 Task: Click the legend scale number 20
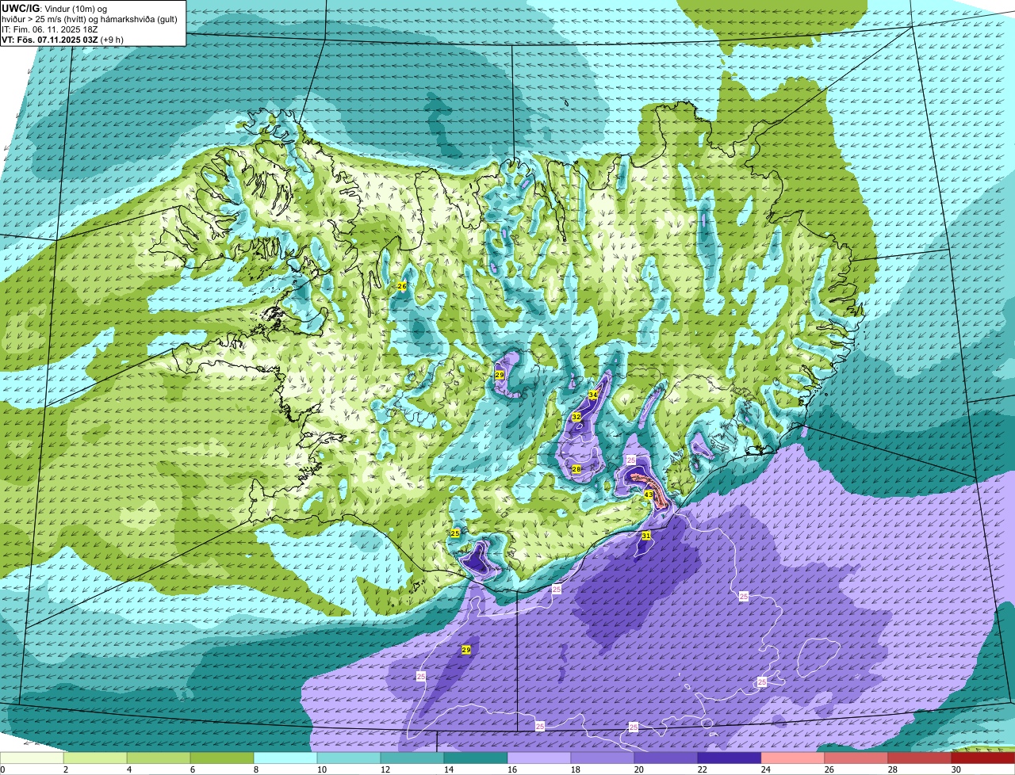coord(638,769)
